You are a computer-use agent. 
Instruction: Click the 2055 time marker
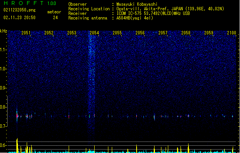click(117, 33)
